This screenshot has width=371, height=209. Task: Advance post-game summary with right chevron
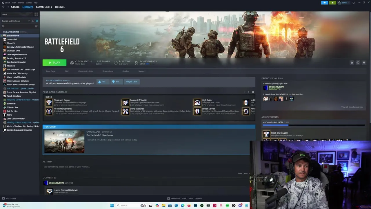248,92
